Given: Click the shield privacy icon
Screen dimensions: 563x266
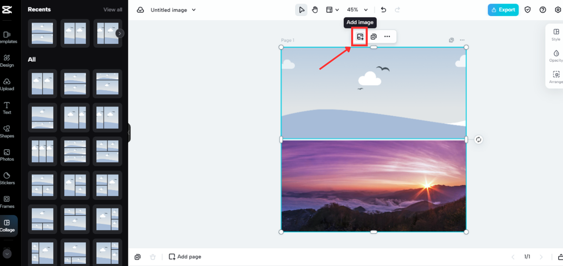Looking at the screenshot, I should pyautogui.click(x=528, y=10).
